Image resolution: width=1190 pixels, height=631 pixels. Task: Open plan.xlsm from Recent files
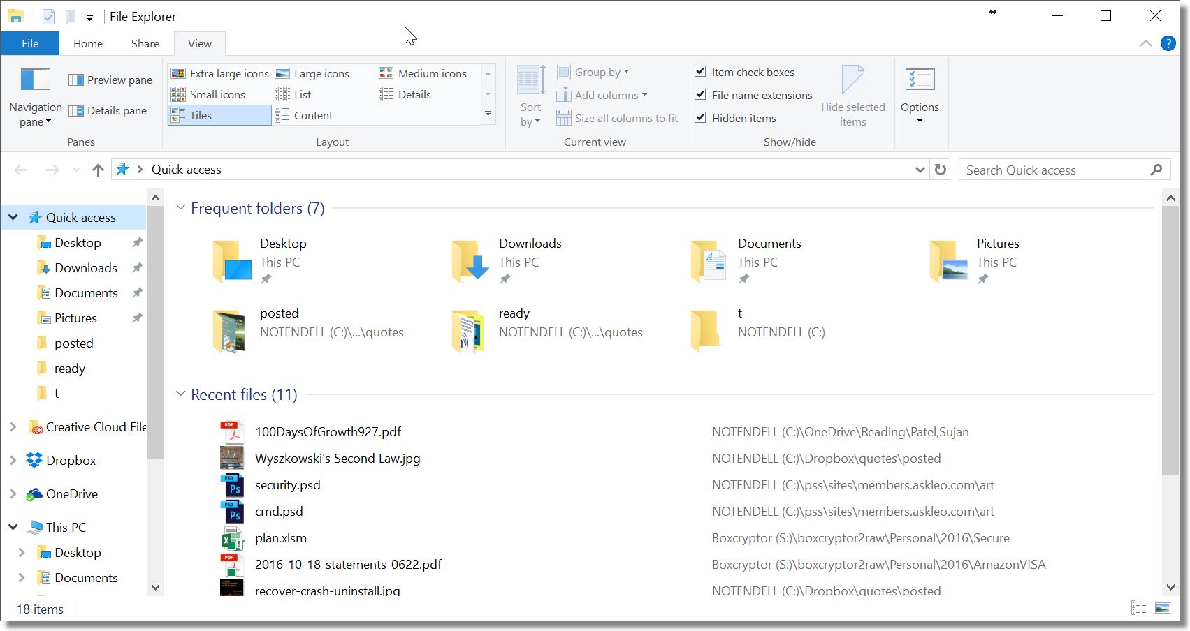point(281,538)
